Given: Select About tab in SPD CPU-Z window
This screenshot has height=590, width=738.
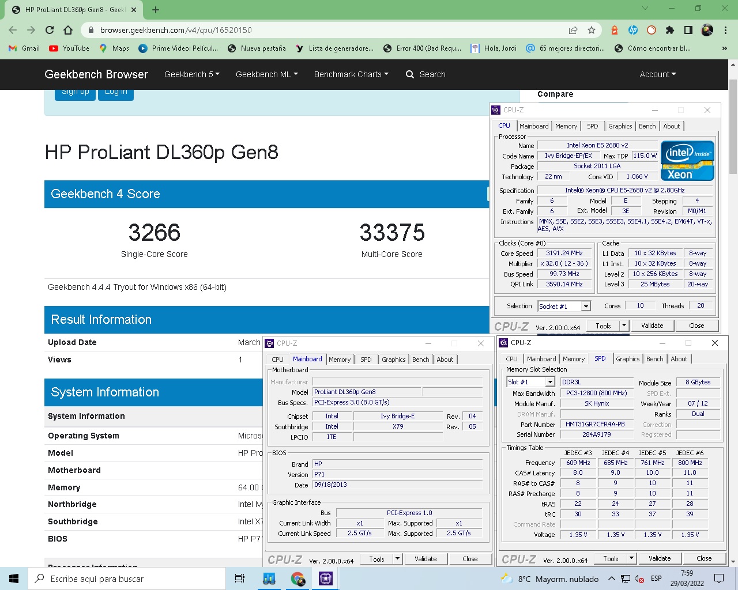Looking at the screenshot, I should 679,359.
